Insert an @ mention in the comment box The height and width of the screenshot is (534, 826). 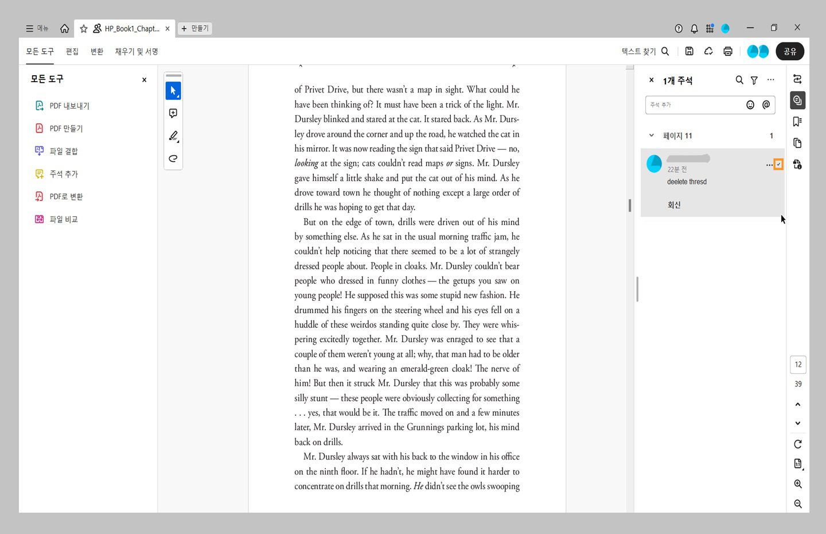click(x=766, y=105)
